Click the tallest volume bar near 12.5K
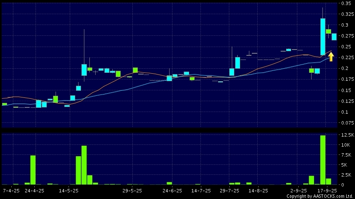 click(323, 160)
